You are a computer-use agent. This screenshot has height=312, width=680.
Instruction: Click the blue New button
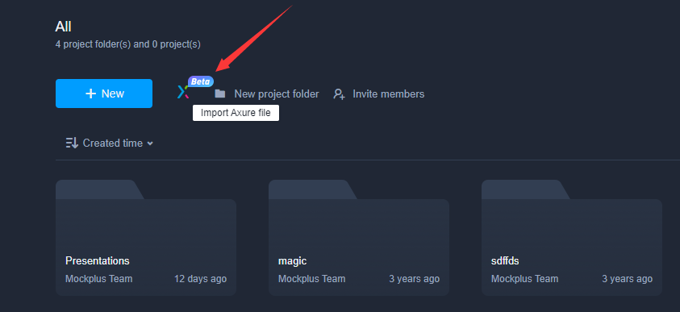[103, 94]
